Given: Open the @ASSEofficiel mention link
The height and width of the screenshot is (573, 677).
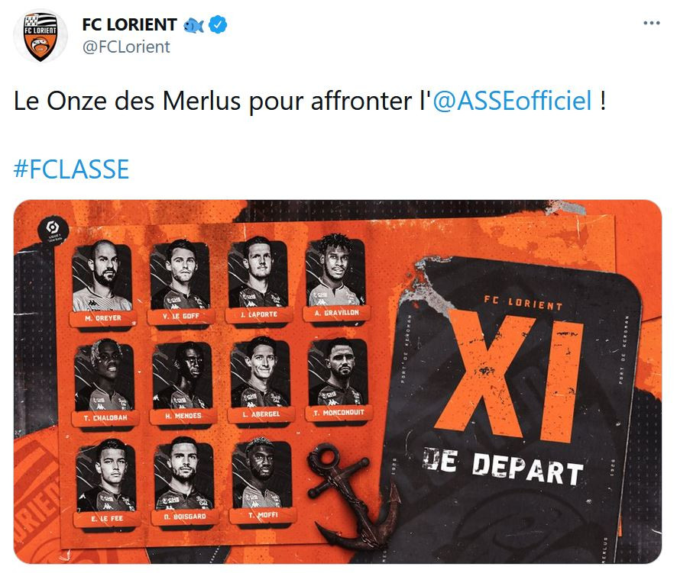Looking at the screenshot, I should click(x=512, y=101).
